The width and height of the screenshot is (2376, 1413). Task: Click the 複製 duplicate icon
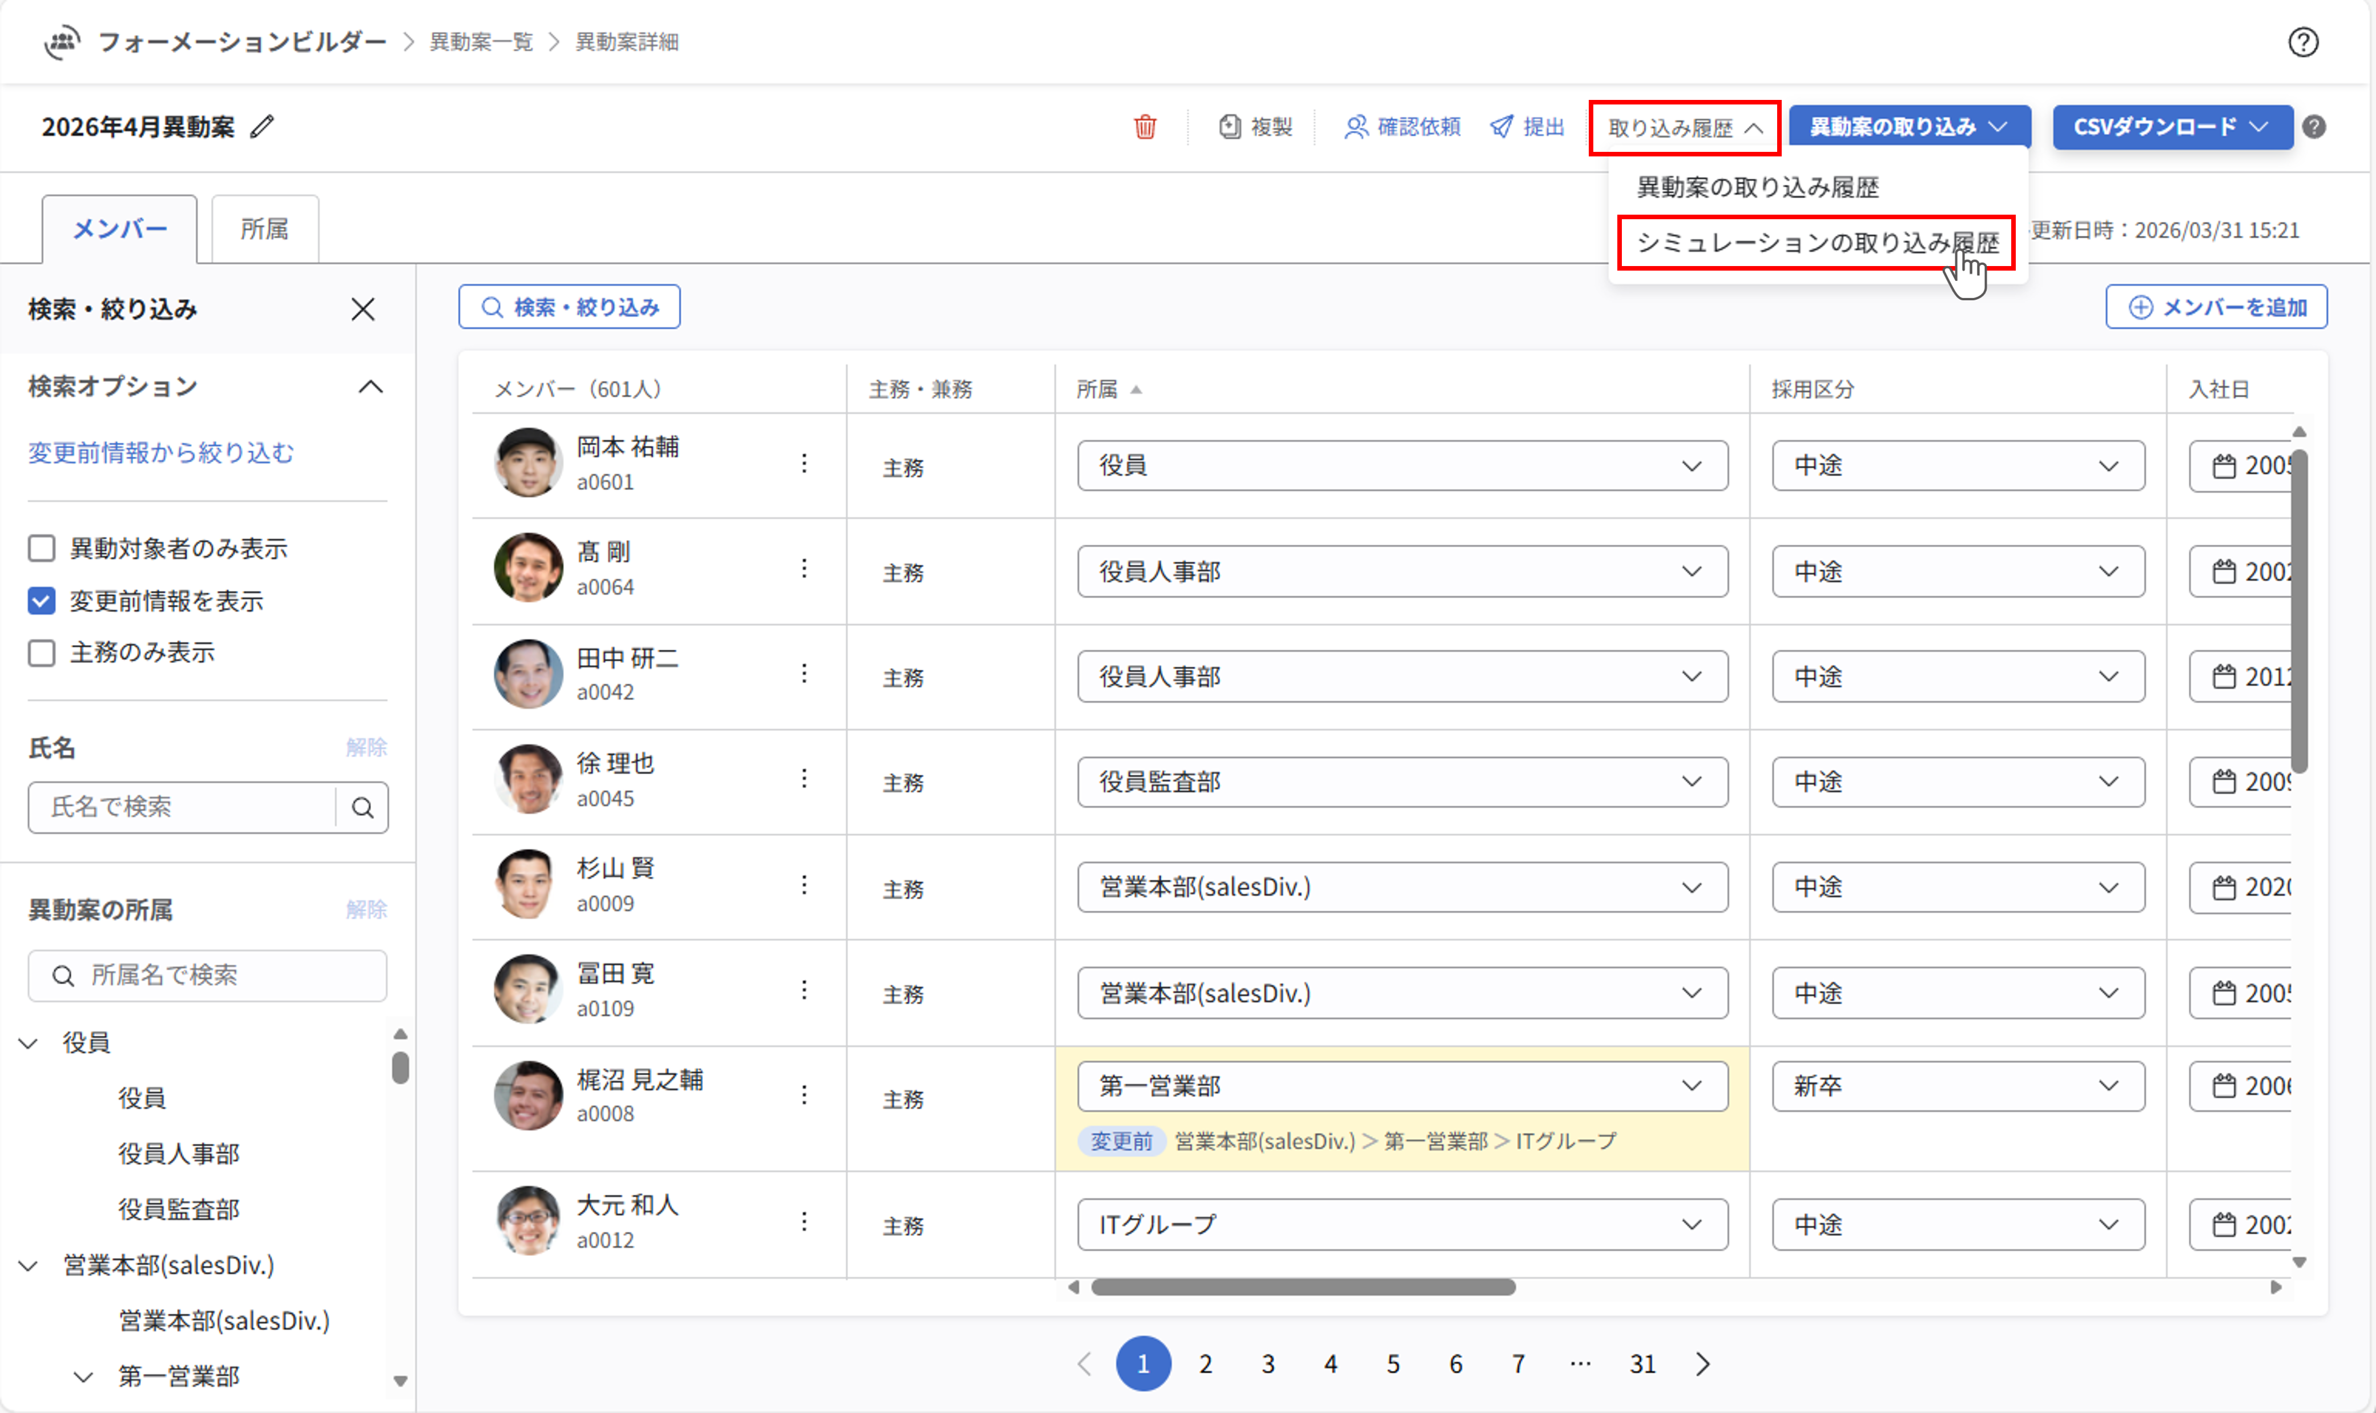tap(1231, 127)
